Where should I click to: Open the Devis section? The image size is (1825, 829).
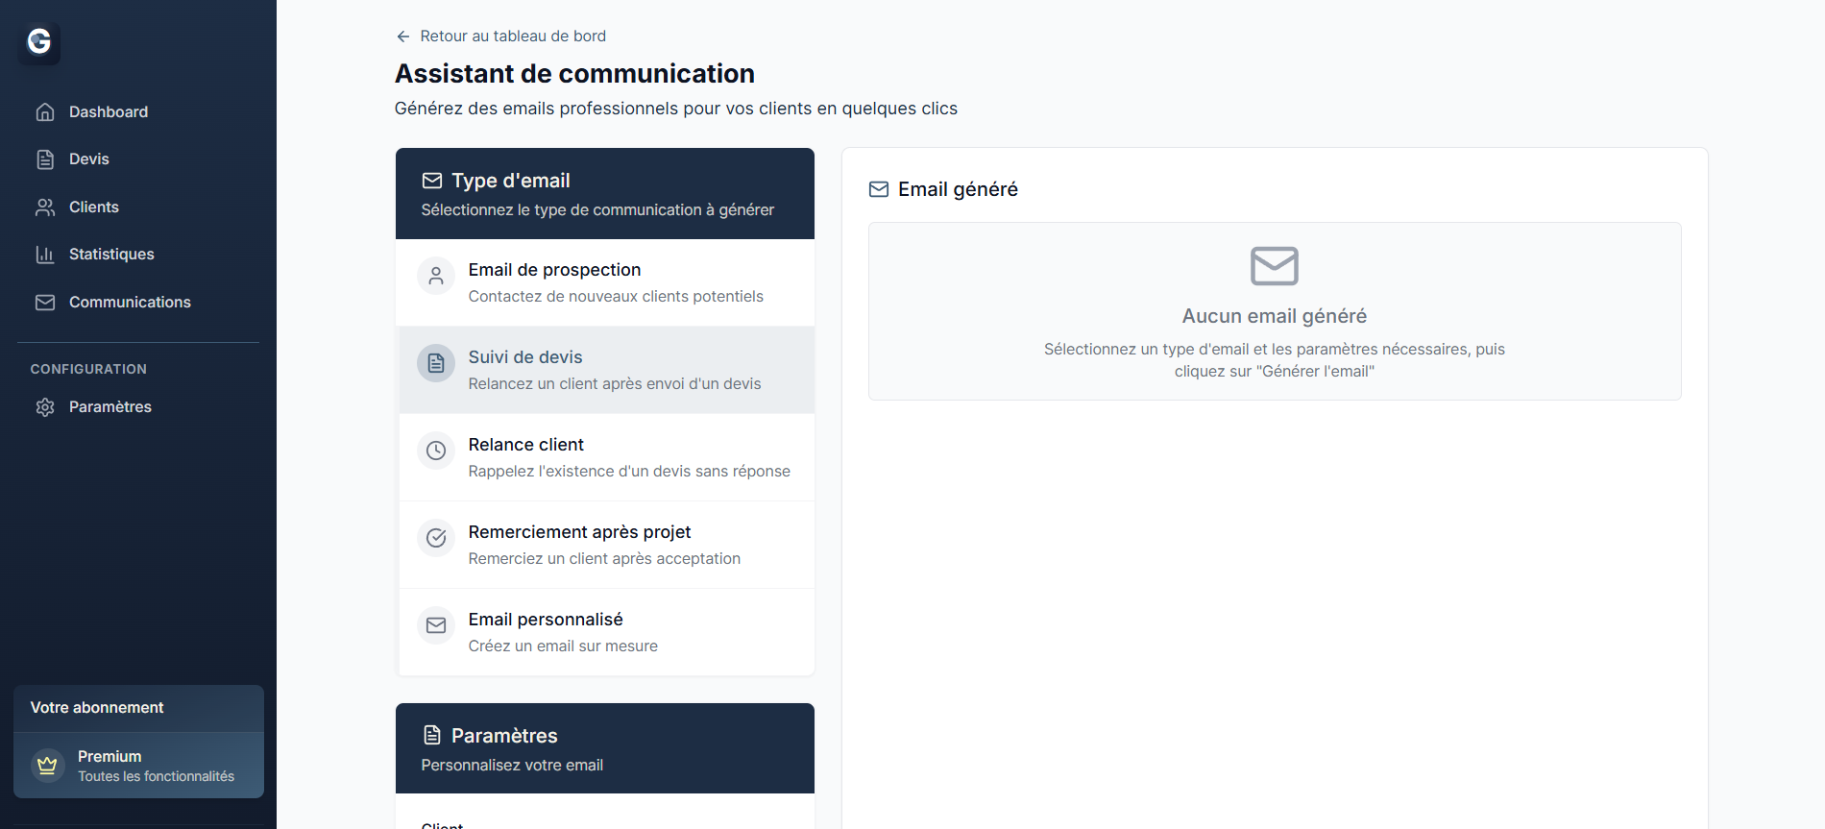click(x=89, y=159)
